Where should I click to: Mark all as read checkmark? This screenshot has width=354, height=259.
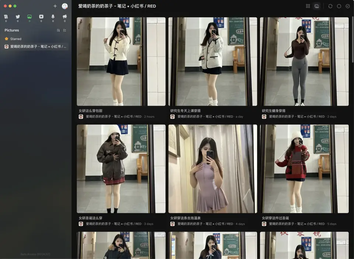pos(348,6)
